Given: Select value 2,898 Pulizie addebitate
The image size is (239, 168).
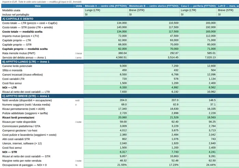Looking at the screenshot, I should tap(175, 113).
